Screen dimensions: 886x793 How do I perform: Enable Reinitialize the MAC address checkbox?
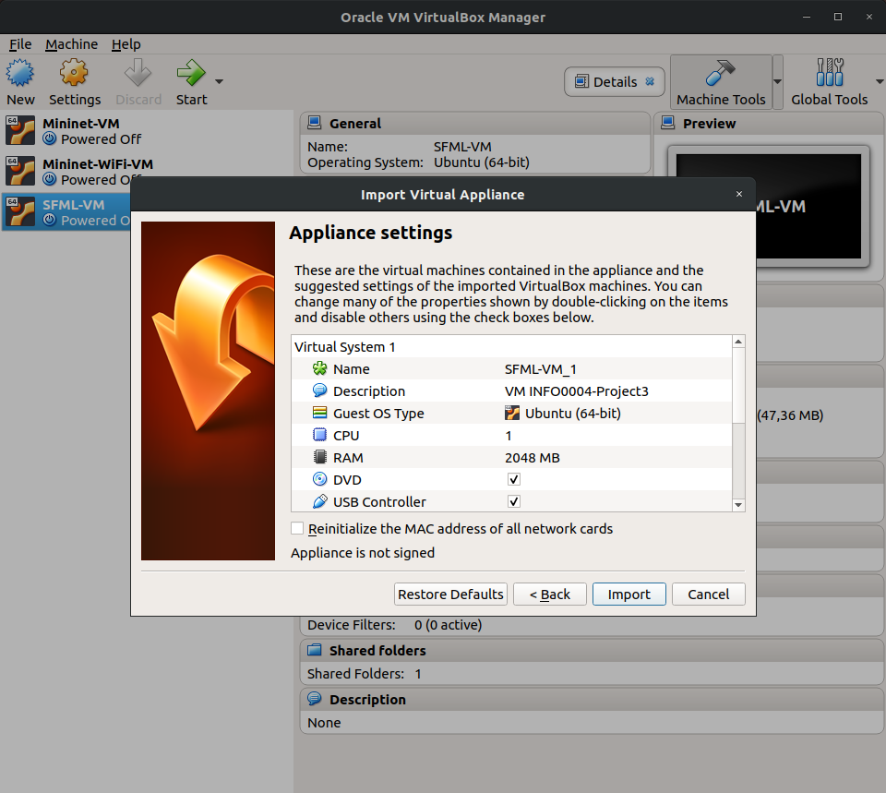click(x=297, y=529)
